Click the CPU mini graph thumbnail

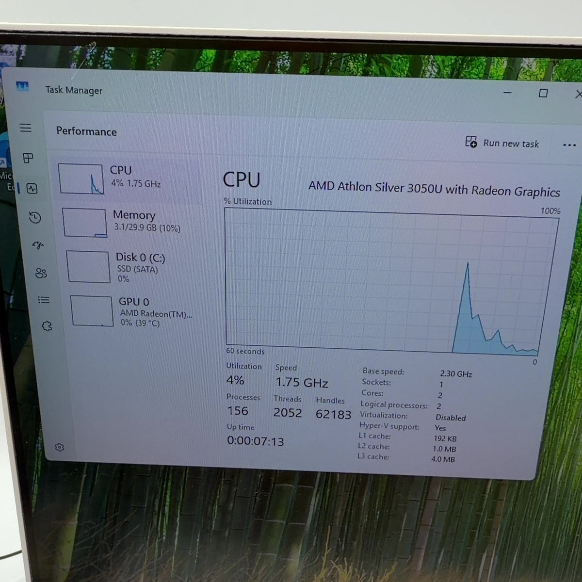[81, 179]
